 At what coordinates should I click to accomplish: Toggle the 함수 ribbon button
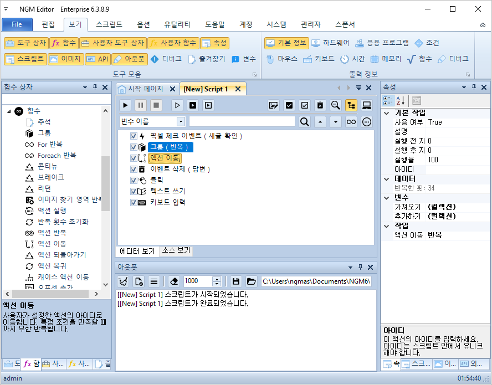[64, 43]
